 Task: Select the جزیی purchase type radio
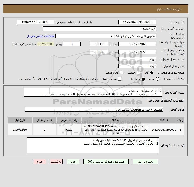[x=158, y=79]
